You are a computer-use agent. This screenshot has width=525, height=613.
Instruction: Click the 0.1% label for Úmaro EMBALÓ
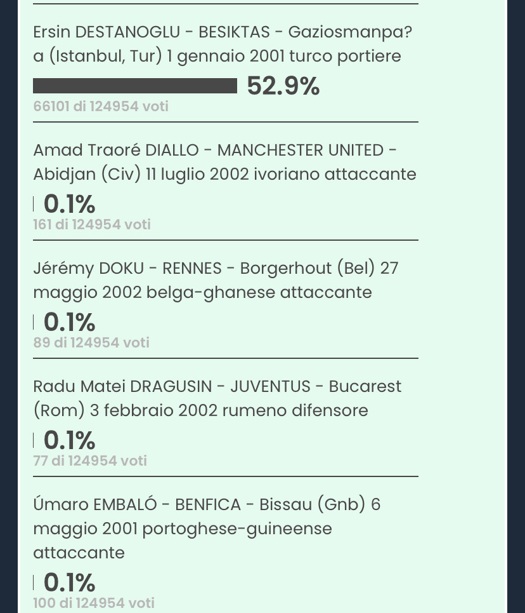coord(69,583)
